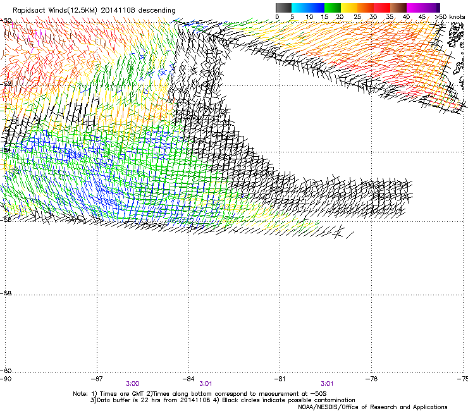Screen dimensions: 468x411
Task: Click the cyan 5-10 knots legend swatch
Action: point(300,8)
